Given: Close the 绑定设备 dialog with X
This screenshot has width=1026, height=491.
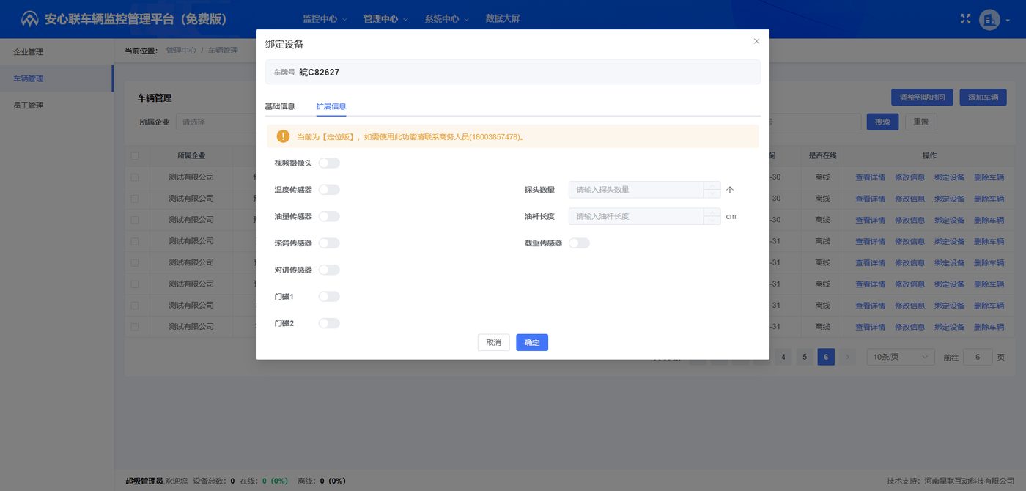Looking at the screenshot, I should tap(756, 41).
